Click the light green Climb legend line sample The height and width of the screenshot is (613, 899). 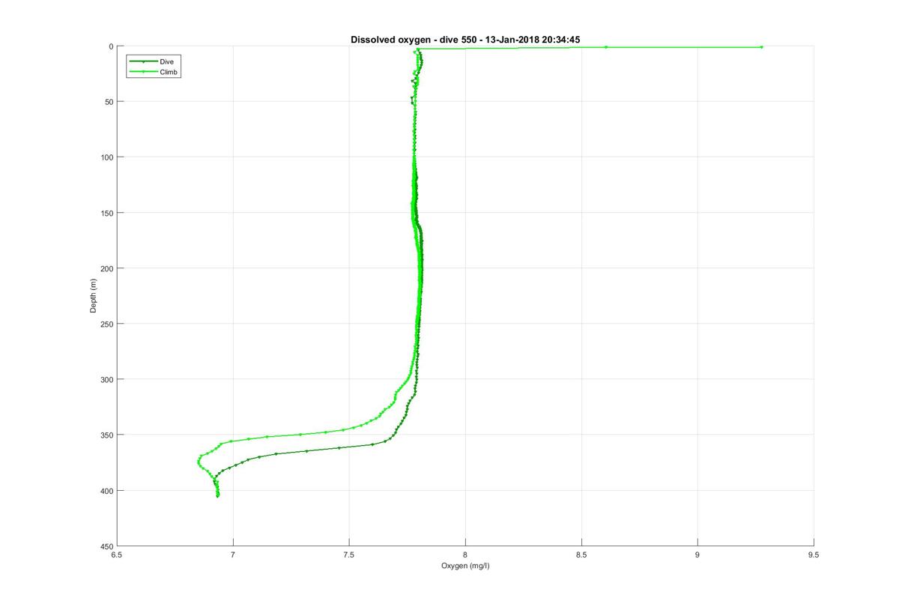142,72
